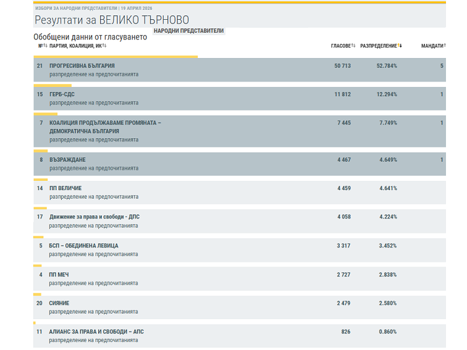Expand preference distribution under ГЕРБ-СДС

click(x=94, y=103)
